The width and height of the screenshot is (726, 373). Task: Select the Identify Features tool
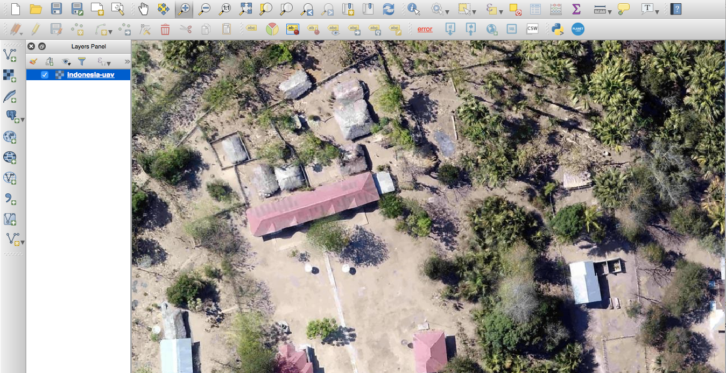(413, 9)
